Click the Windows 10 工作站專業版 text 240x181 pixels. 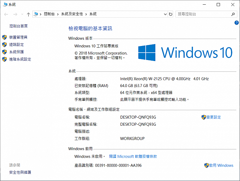click(x=96, y=46)
